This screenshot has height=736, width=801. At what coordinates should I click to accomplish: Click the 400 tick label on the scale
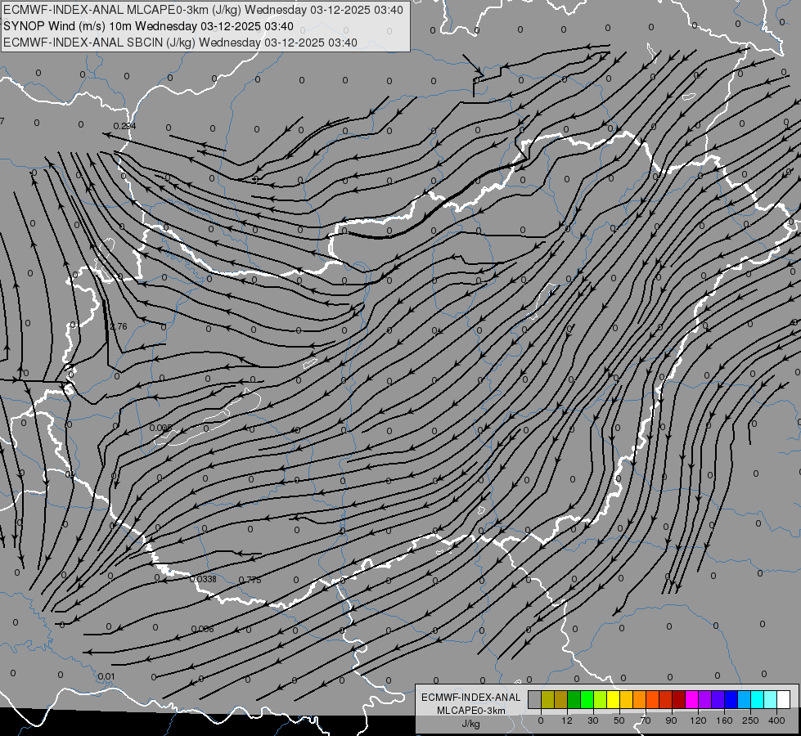click(x=776, y=720)
